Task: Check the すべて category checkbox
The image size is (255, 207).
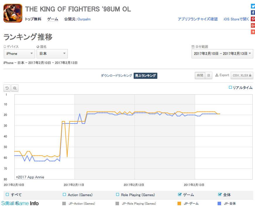Action: [x=7, y=194]
